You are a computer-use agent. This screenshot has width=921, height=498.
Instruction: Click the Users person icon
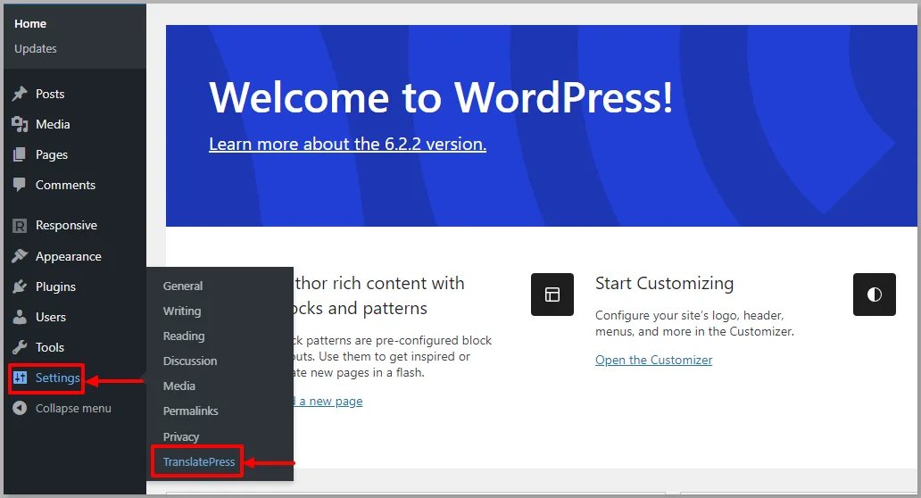coord(20,317)
